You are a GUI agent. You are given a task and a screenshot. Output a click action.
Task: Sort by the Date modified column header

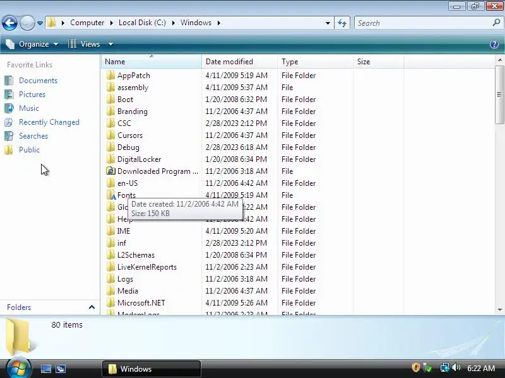tap(239, 61)
